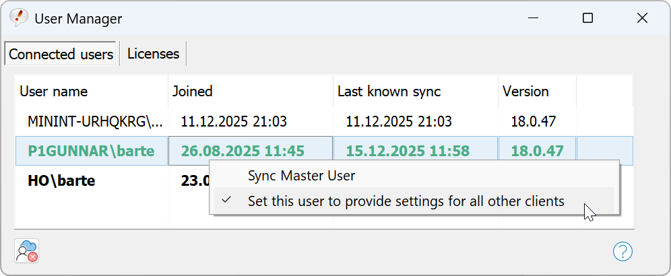Toggle the checked 'Set this user to provide settings' option
Screen dimensions: 671x276
[406, 201]
